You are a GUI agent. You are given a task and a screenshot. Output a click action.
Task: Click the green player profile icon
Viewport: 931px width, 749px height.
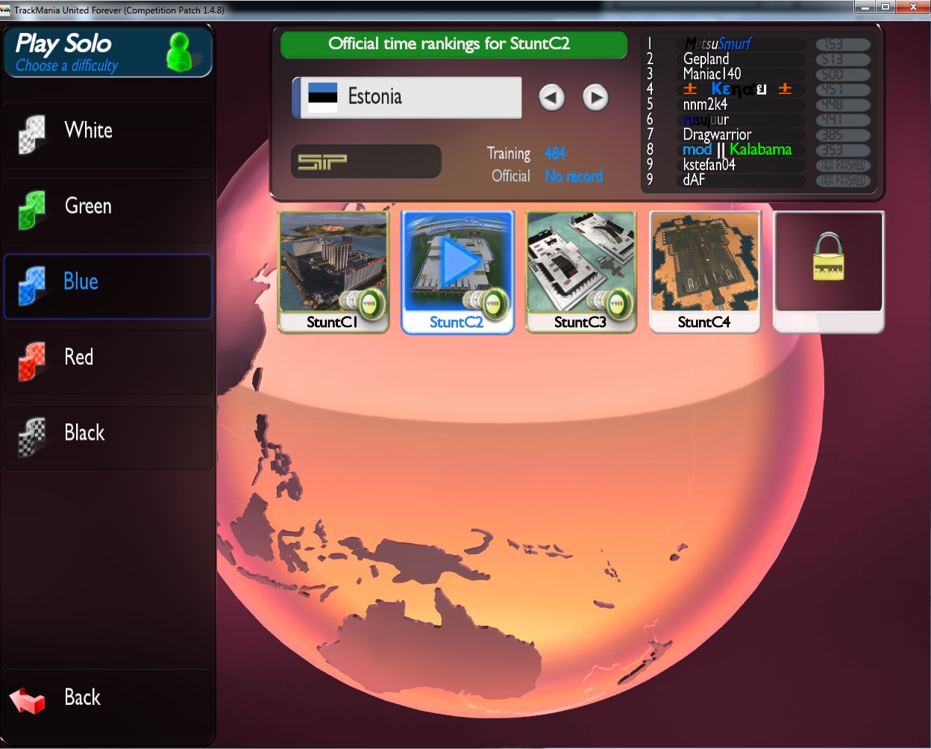pyautogui.click(x=180, y=52)
